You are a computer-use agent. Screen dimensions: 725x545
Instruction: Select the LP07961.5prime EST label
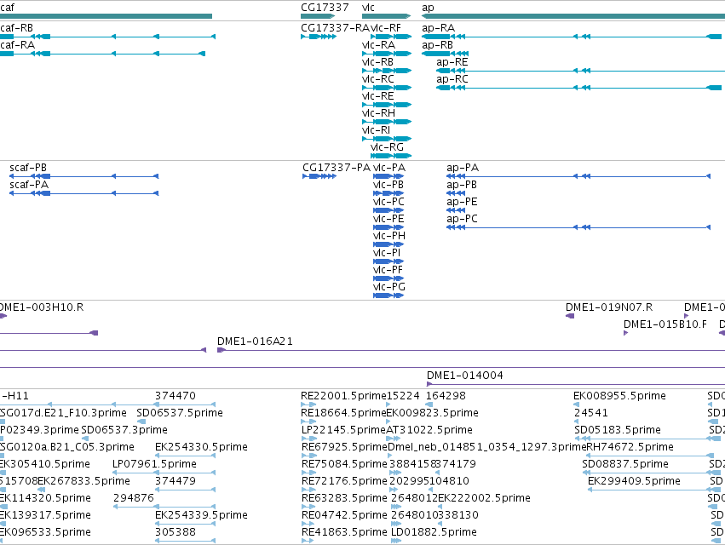click(x=154, y=464)
